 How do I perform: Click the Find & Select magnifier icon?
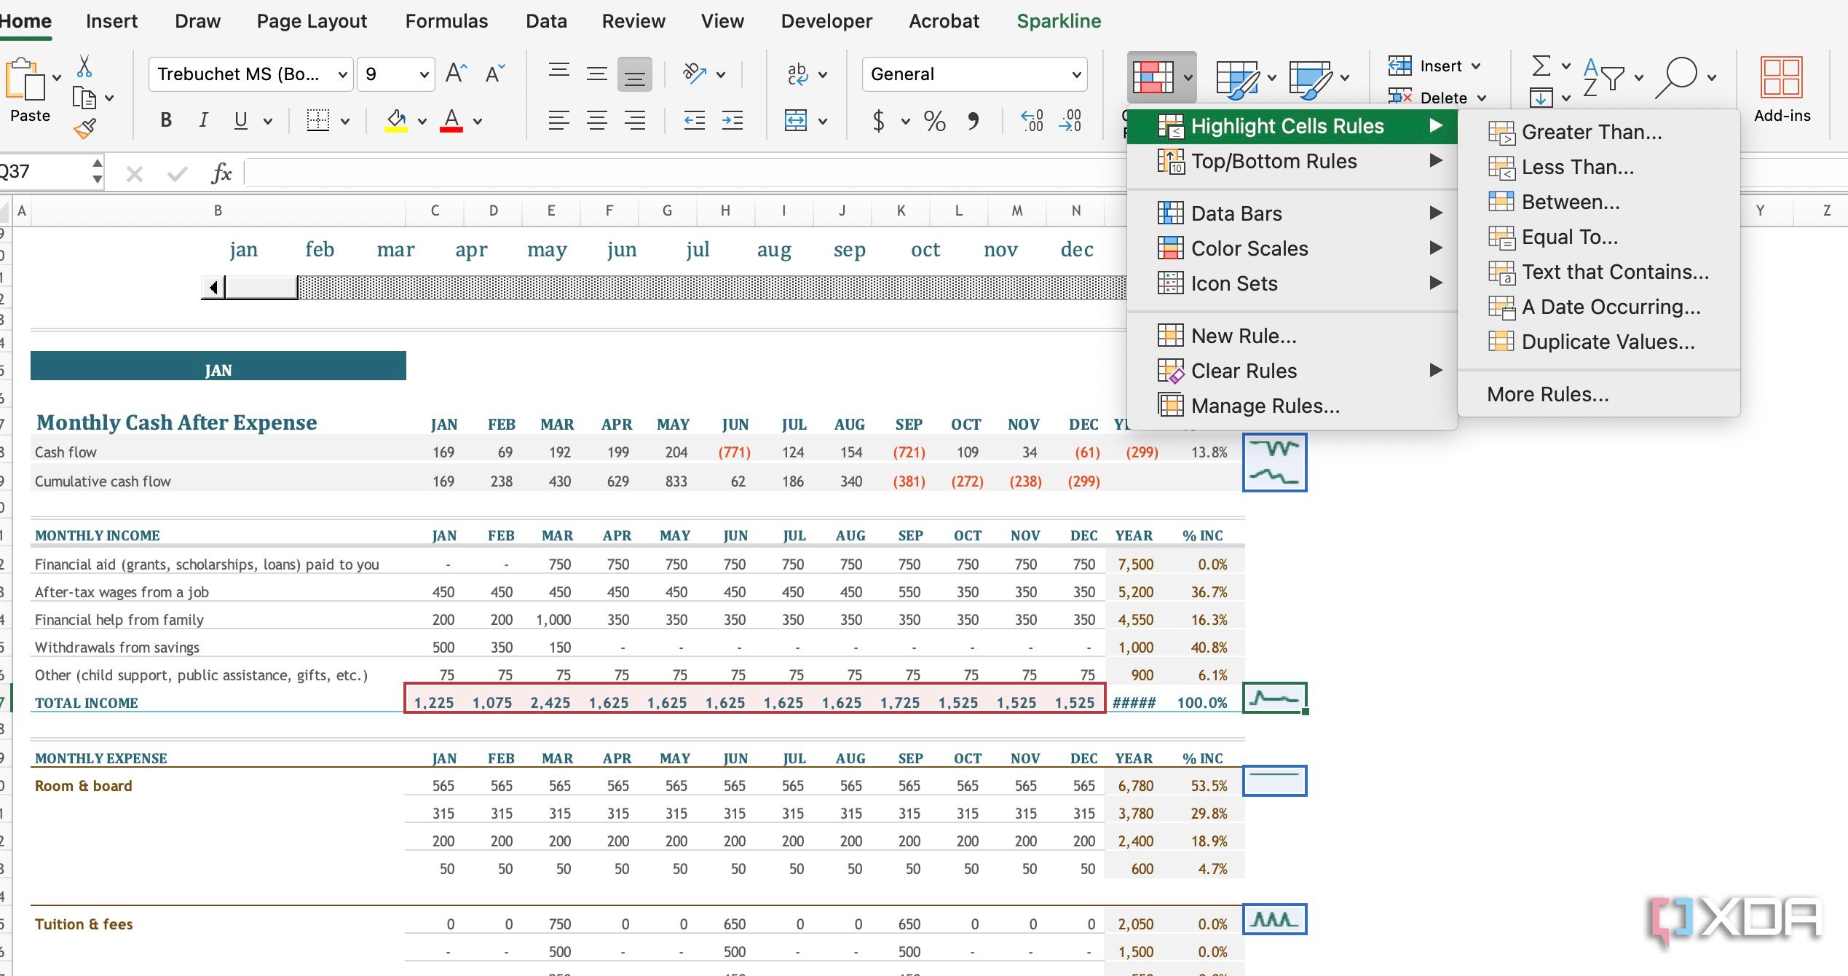click(1675, 76)
